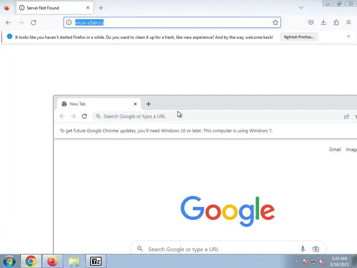Close Chrome New Tab

(135, 104)
